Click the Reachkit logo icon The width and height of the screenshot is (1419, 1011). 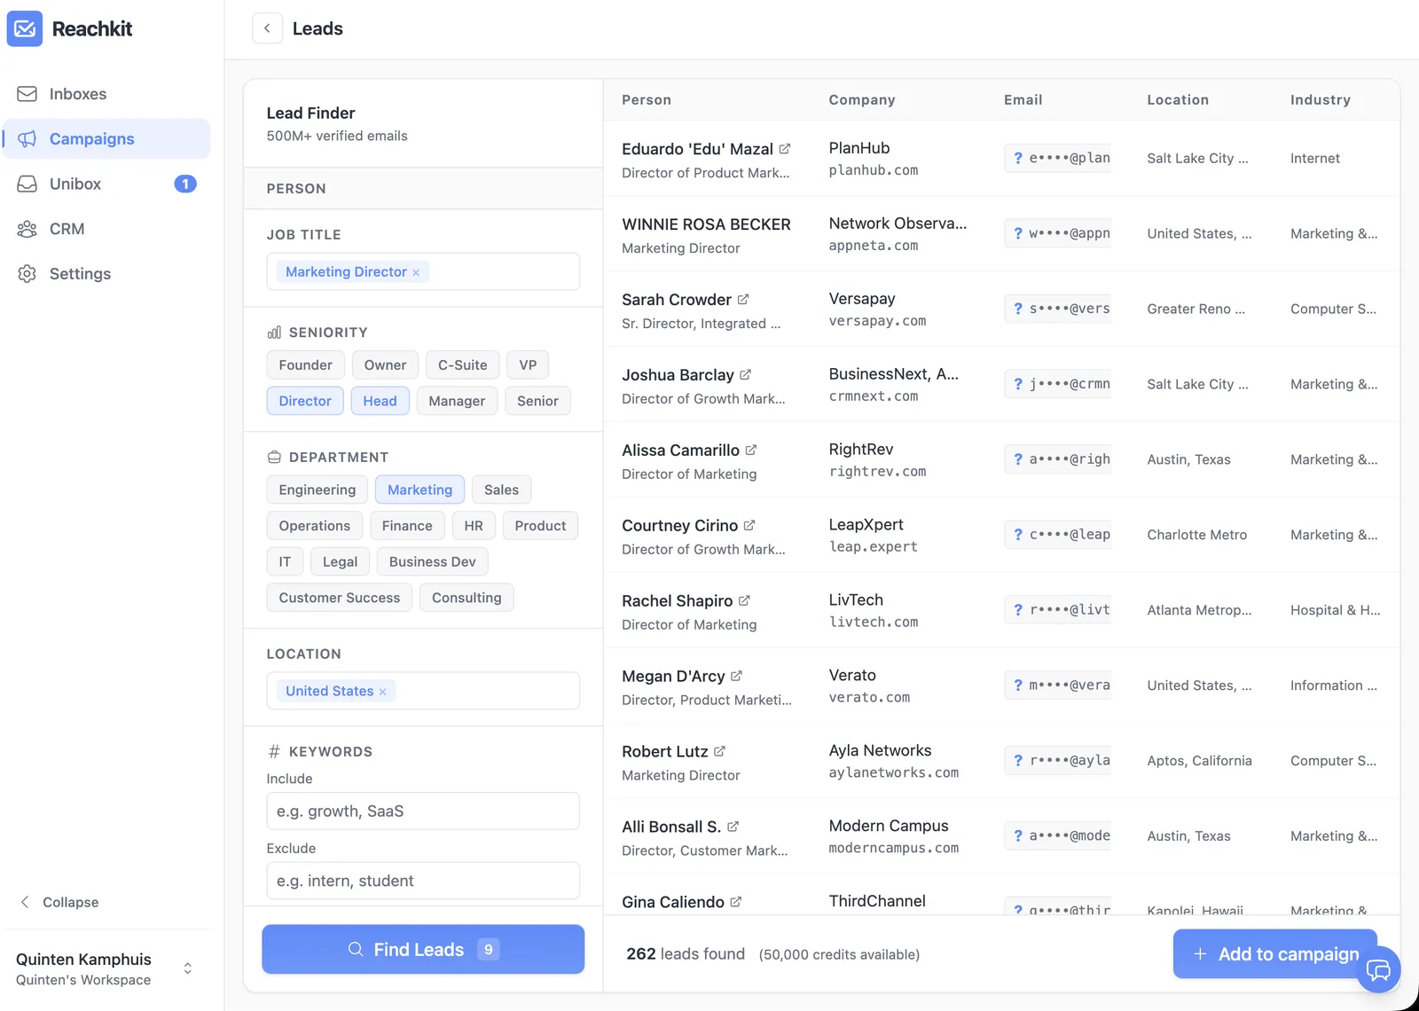(x=25, y=28)
